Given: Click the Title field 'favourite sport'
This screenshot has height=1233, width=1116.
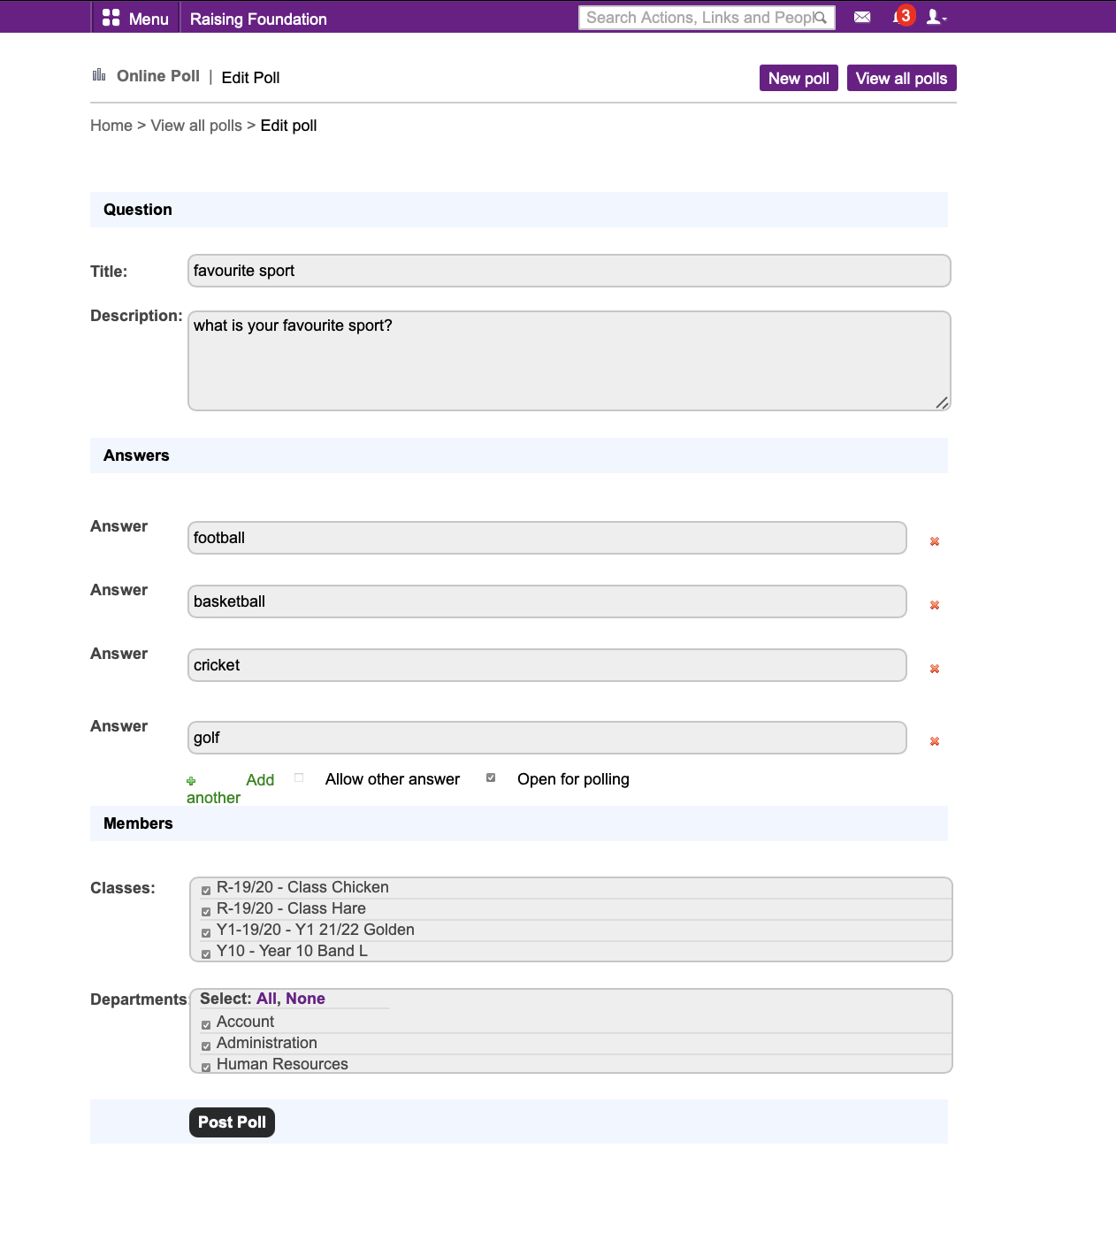Looking at the screenshot, I should coord(569,271).
